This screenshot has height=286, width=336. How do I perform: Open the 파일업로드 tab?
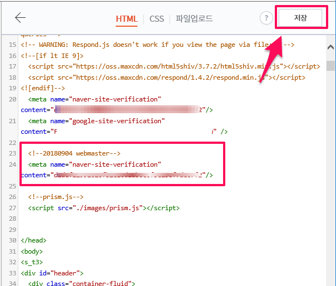pos(194,19)
